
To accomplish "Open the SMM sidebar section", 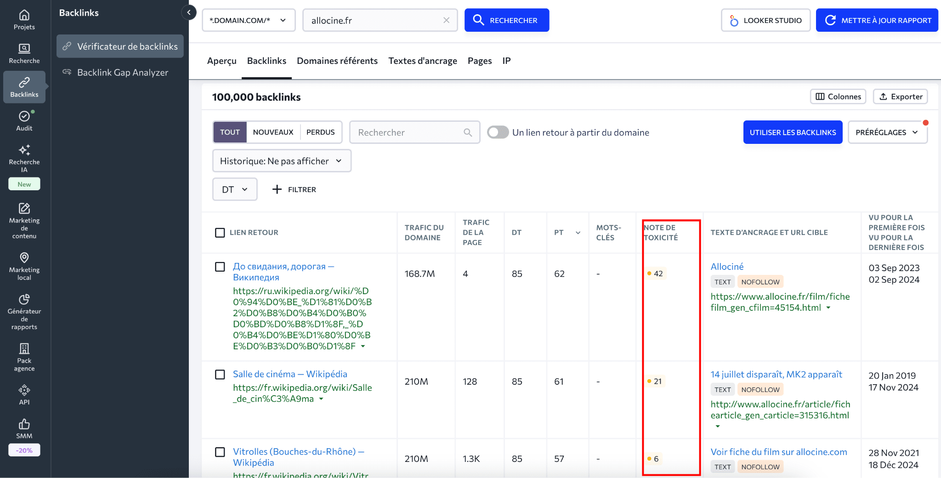I will click(x=24, y=429).
